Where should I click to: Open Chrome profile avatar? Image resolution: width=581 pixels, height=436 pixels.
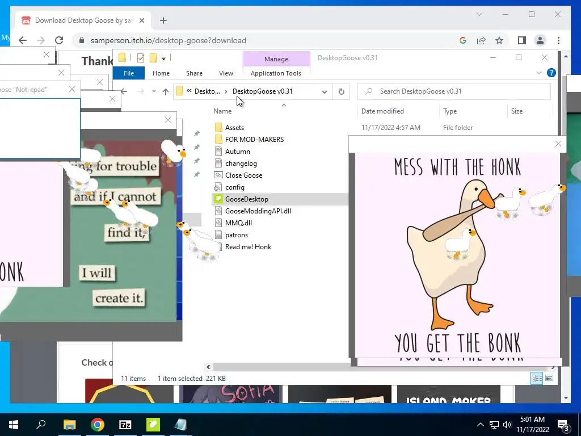pos(540,40)
